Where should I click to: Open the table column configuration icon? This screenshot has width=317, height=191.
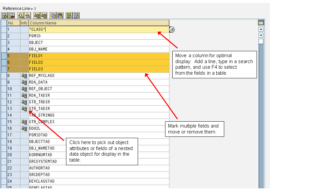[x=261, y=23]
